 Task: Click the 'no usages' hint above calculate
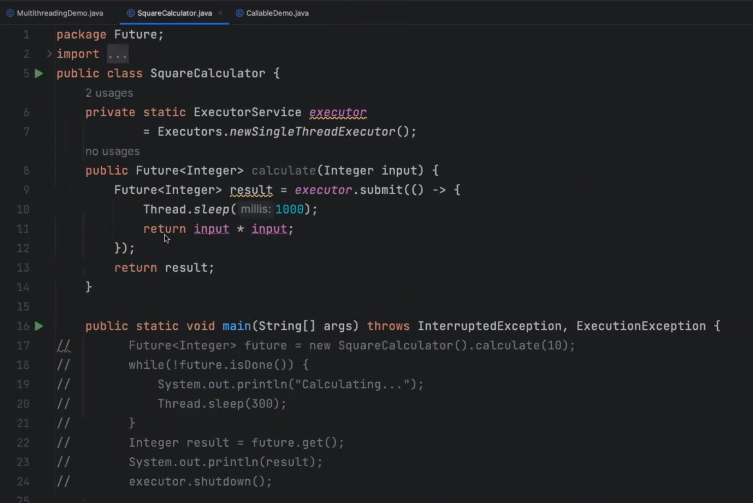pyautogui.click(x=112, y=151)
